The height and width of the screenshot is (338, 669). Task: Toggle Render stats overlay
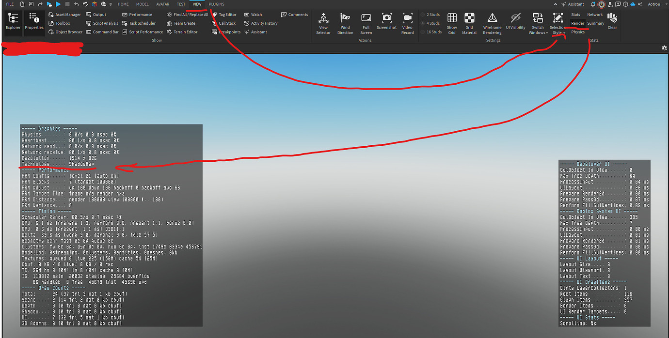[577, 23]
